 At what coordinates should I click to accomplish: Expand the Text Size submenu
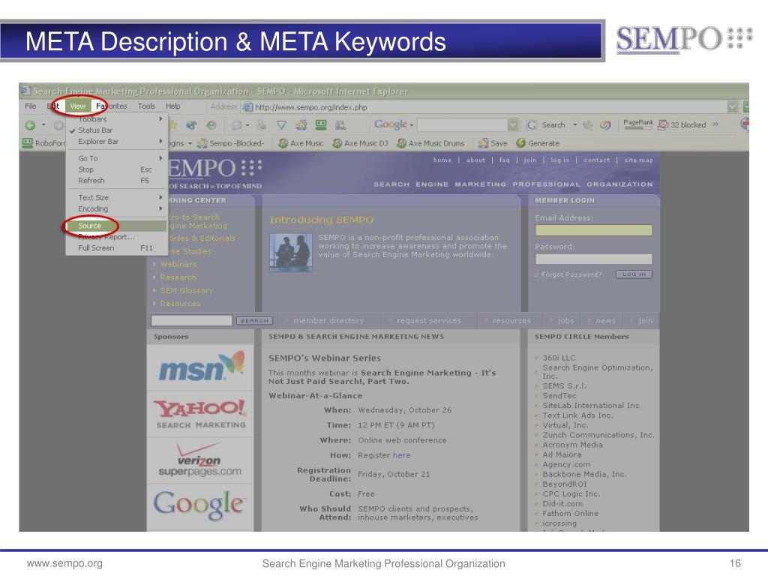pyautogui.click(x=116, y=197)
